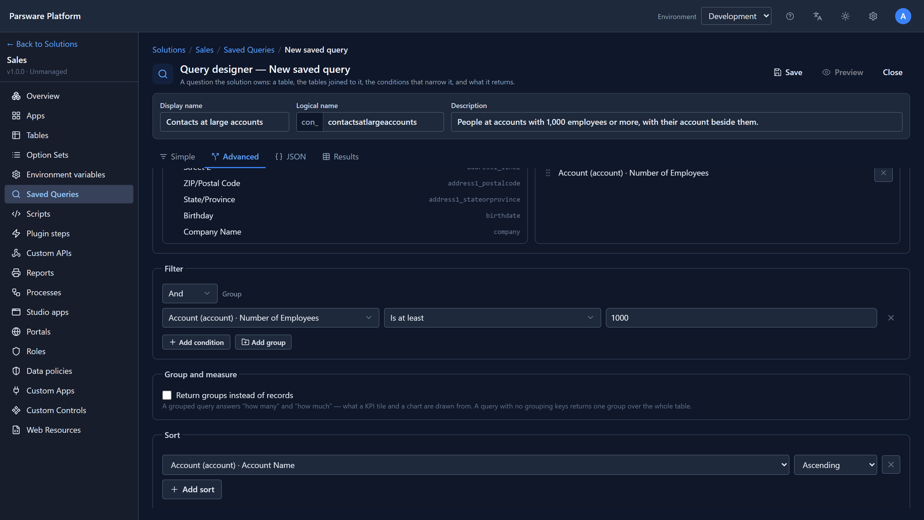
Task: Remove the Number of Employees column
Action: click(884, 173)
